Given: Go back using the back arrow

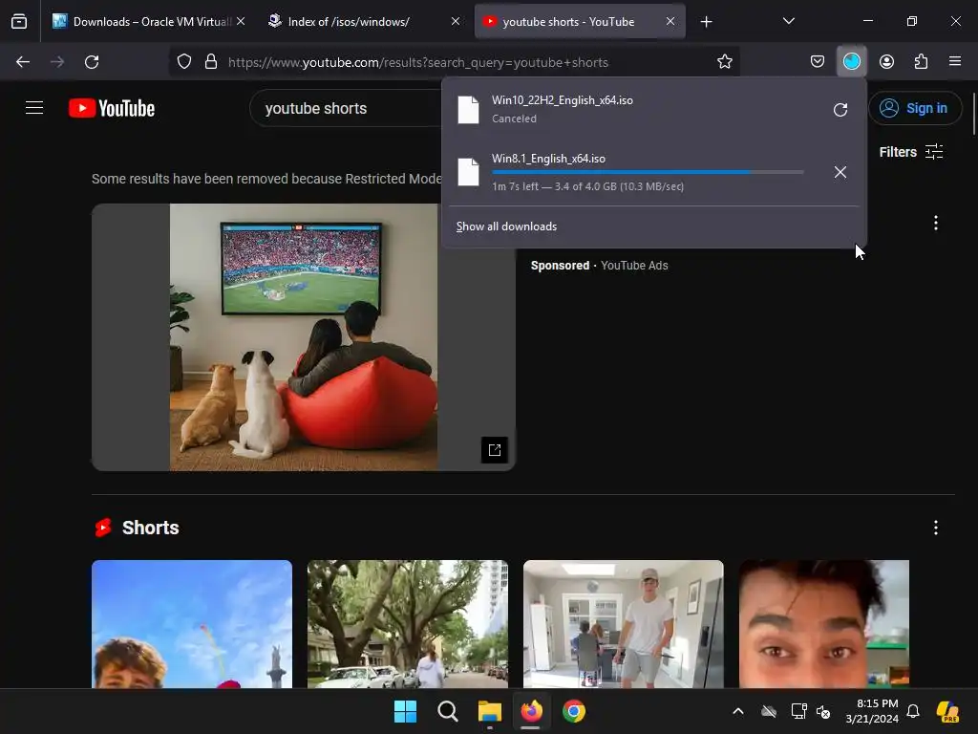Looking at the screenshot, I should 23,62.
